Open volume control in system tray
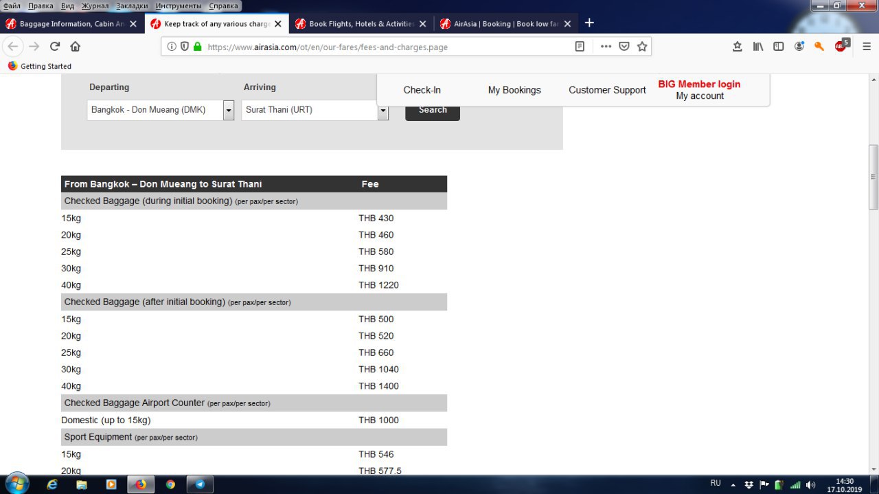Viewport: 879px width, 494px height. coord(810,484)
